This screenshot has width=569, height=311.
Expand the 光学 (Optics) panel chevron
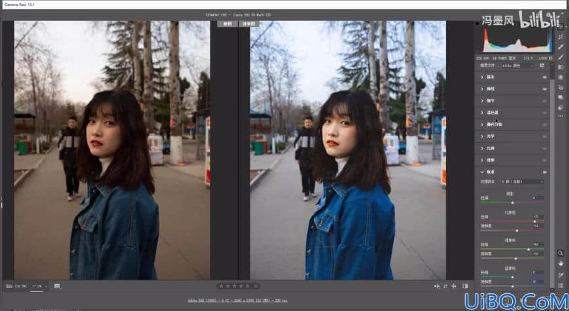click(482, 137)
